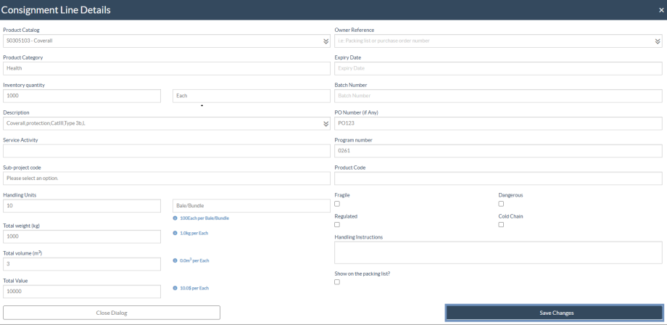
Task: Click the PO Number (if Any) label
Action: (357, 112)
